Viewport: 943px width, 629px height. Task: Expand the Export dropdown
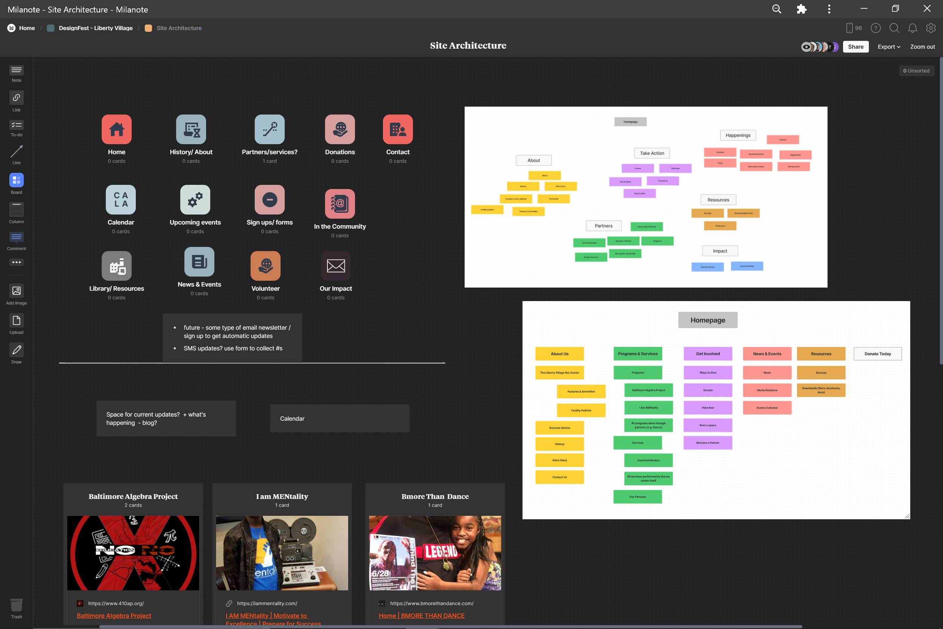pos(889,47)
